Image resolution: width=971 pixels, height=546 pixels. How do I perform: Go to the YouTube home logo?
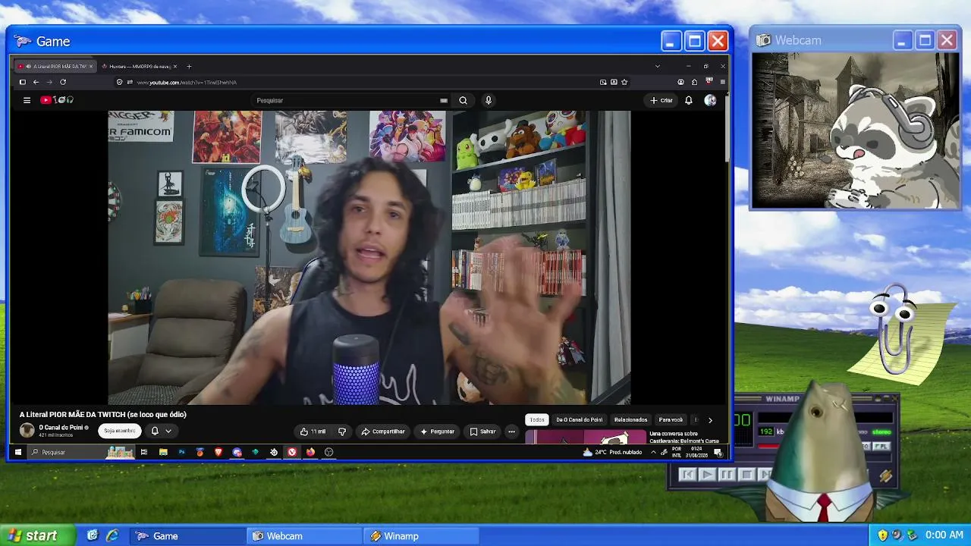tap(57, 100)
